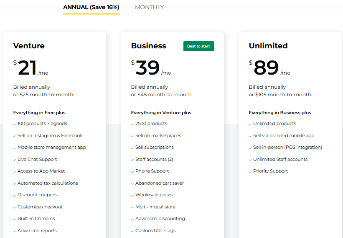Click 'Live Chat Support' feature text
Viewport: 343px width, 238px height.
pos(37,159)
